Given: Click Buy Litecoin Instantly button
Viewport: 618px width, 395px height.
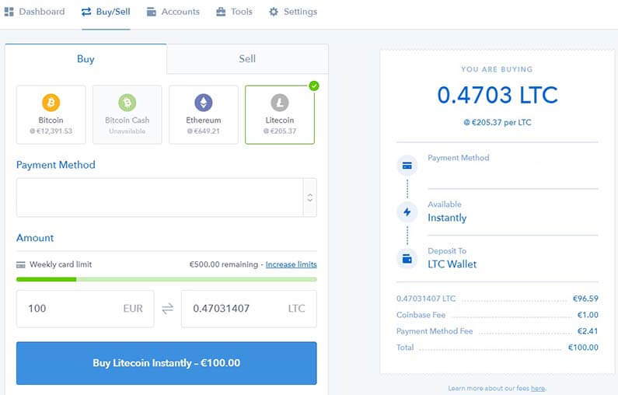Looking at the screenshot, I should pos(166,363).
